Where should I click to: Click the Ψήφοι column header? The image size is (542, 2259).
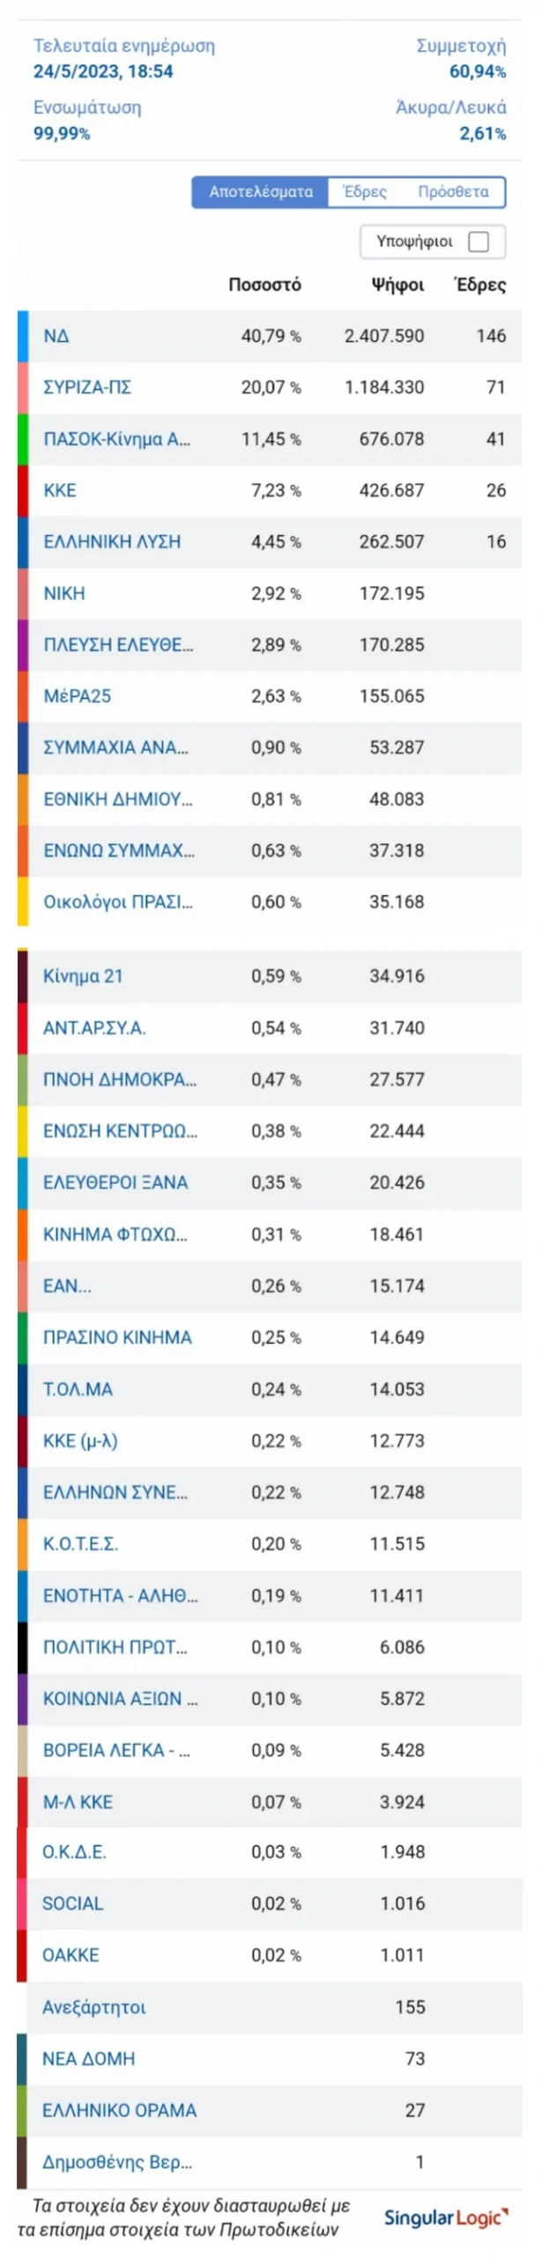(397, 285)
